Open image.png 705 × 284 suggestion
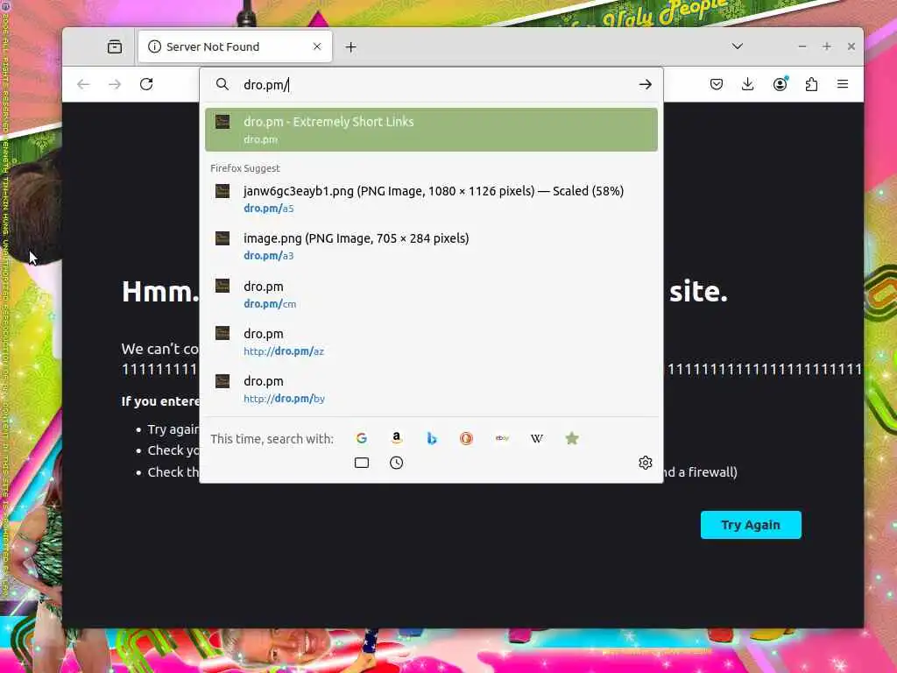The height and width of the screenshot is (673, 897). pos(431,246)
